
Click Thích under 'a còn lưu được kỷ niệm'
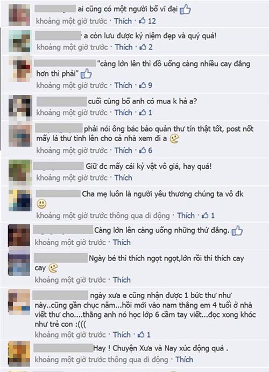coord(124,47)
